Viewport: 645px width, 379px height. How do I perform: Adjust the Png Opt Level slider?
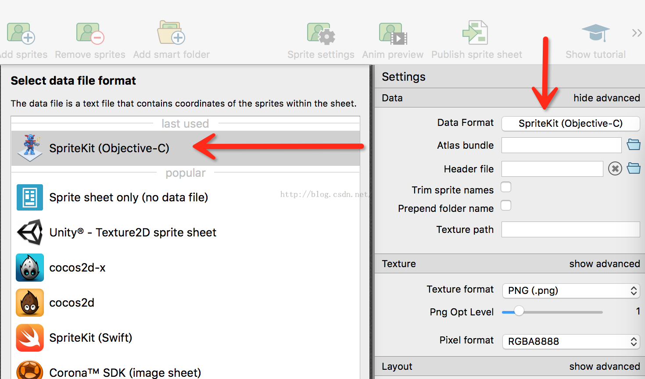tap(519, 311)
